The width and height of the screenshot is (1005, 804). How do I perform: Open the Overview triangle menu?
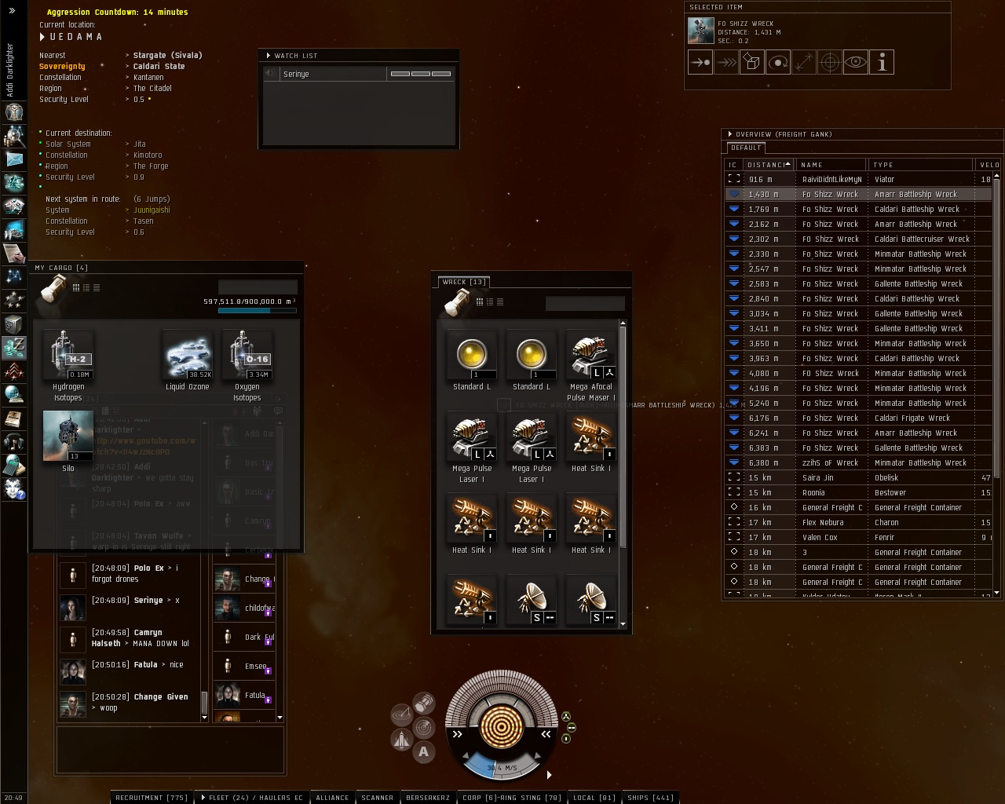tap(730, 134)
